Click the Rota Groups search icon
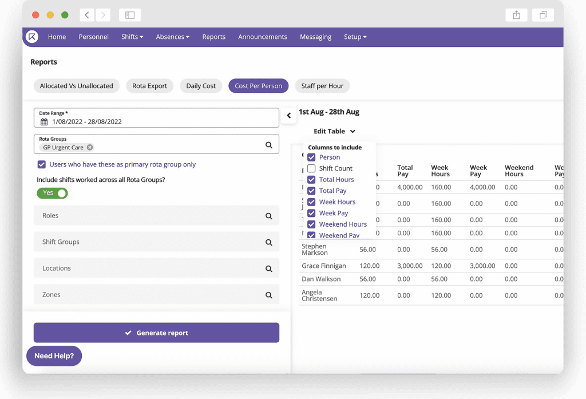 coord(269,145)
